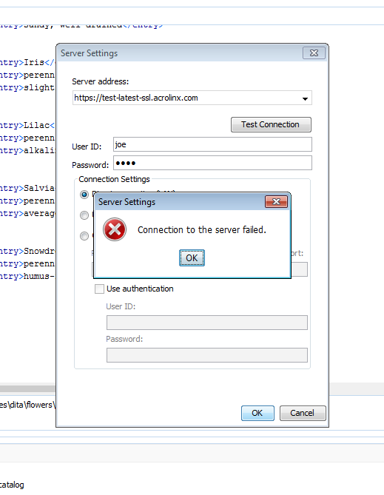Image resolution: width=384 pixels, height=495 pixels.
Task: Select the third Connection Settings radio button
Action: [x=84, y=236]
